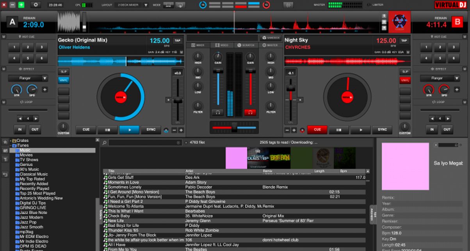The image size is (470, 251).
Task: Click the deck B FILTER knob
Action: pyautogui.click(x=271, y=106)
